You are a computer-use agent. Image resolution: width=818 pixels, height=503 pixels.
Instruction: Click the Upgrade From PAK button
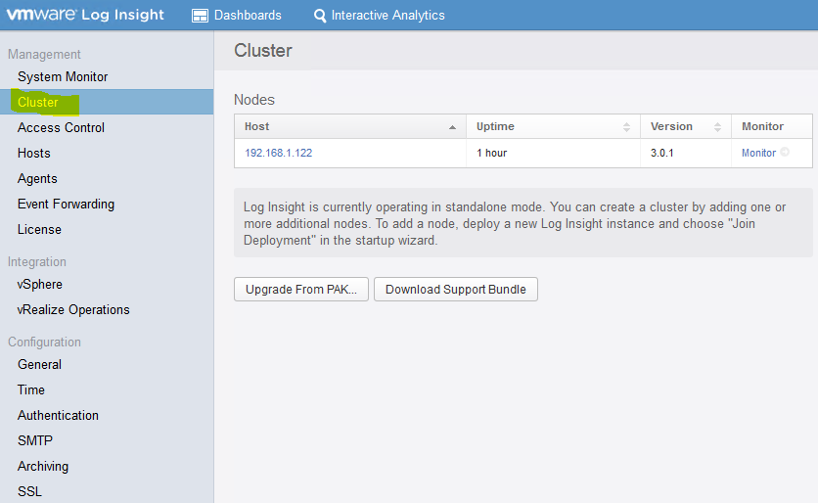(x=301, y=289)
